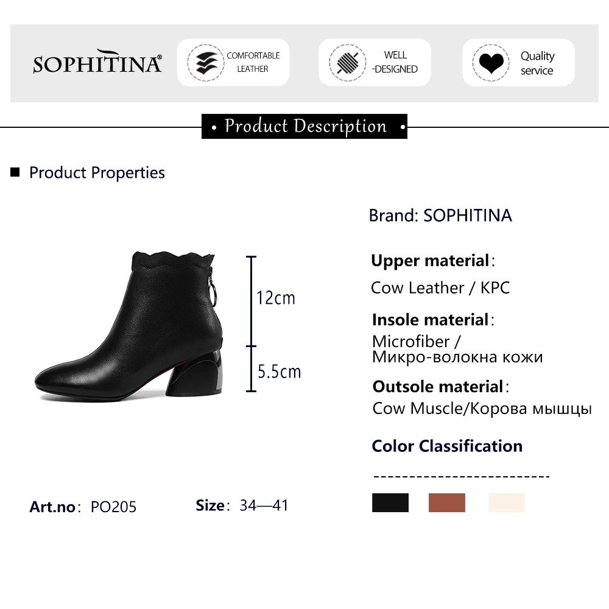This screenshot has width=609, height=609.
Task: Click the black square Product Properties bullet
Action: [15, 173]
